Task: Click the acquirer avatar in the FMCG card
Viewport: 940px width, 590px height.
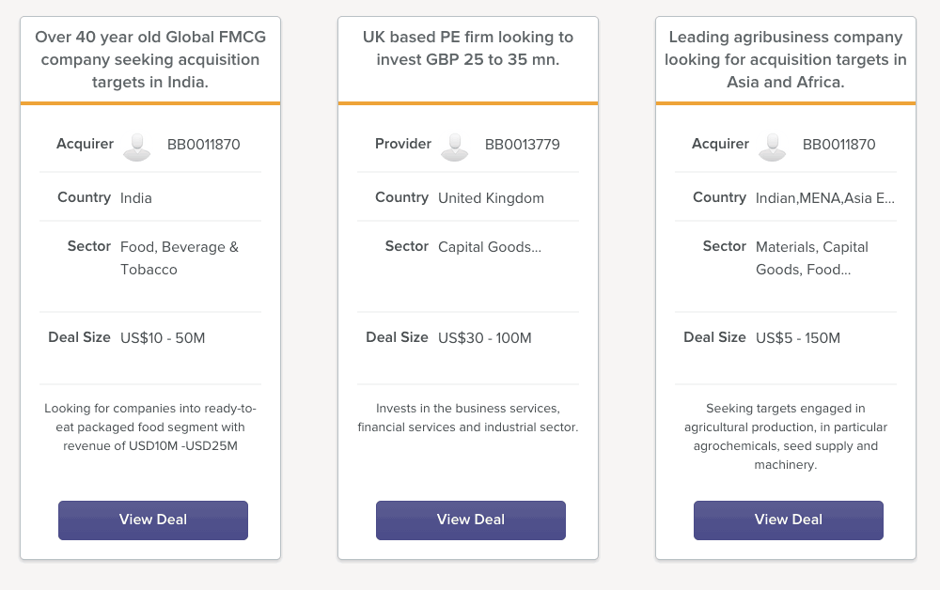Action: pyautogui.click(x=137, y=146)
